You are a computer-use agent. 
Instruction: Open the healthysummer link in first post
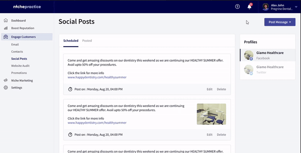pos(97,77)
